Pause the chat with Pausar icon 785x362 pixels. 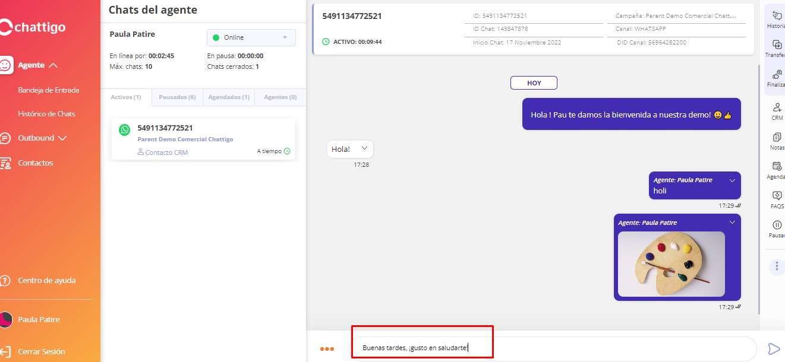click(x=777, y=226)
